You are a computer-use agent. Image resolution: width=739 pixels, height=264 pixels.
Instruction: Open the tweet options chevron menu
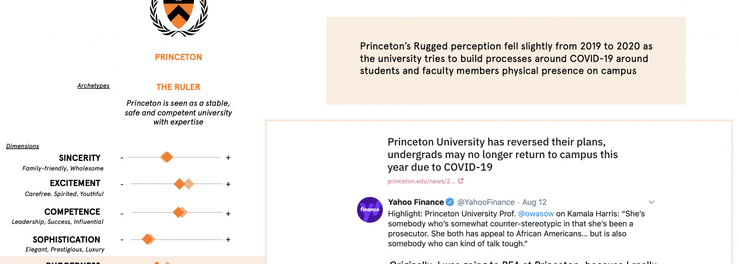[x=651, y=202]
